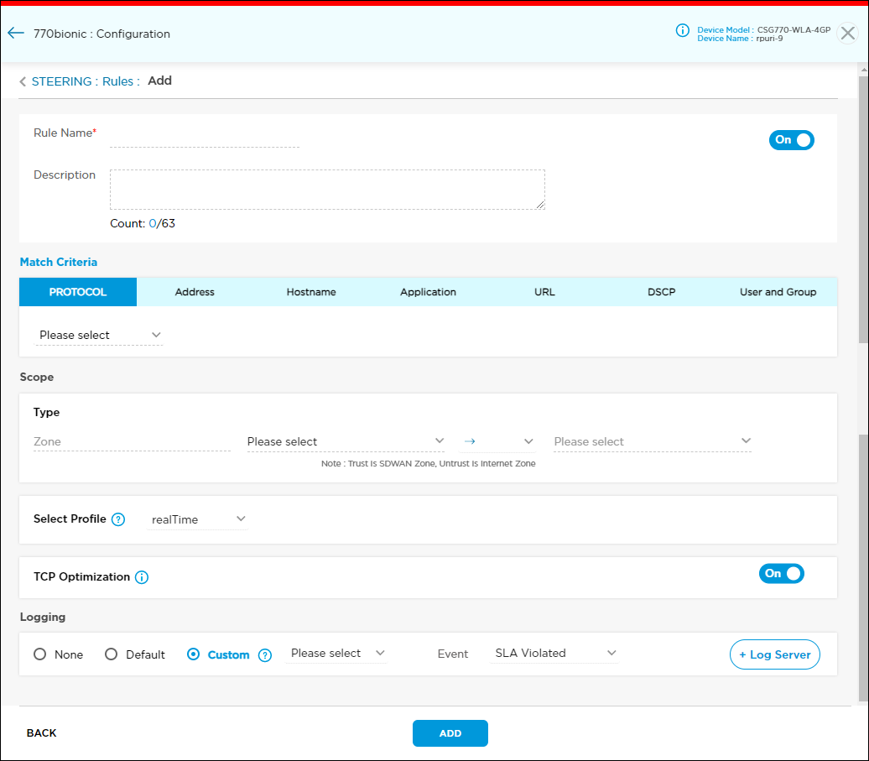Image resolution: width=869 pixels, height=761 pixels.
Task: Close the configuration panel with X icon
Action: [848, 34]
